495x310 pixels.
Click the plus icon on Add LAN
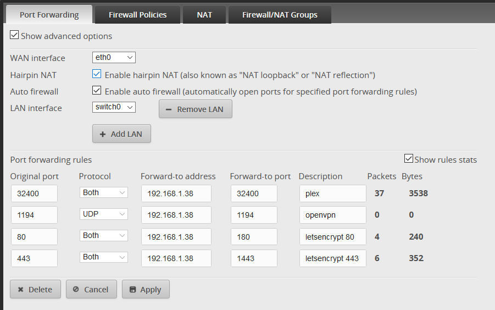103,134
